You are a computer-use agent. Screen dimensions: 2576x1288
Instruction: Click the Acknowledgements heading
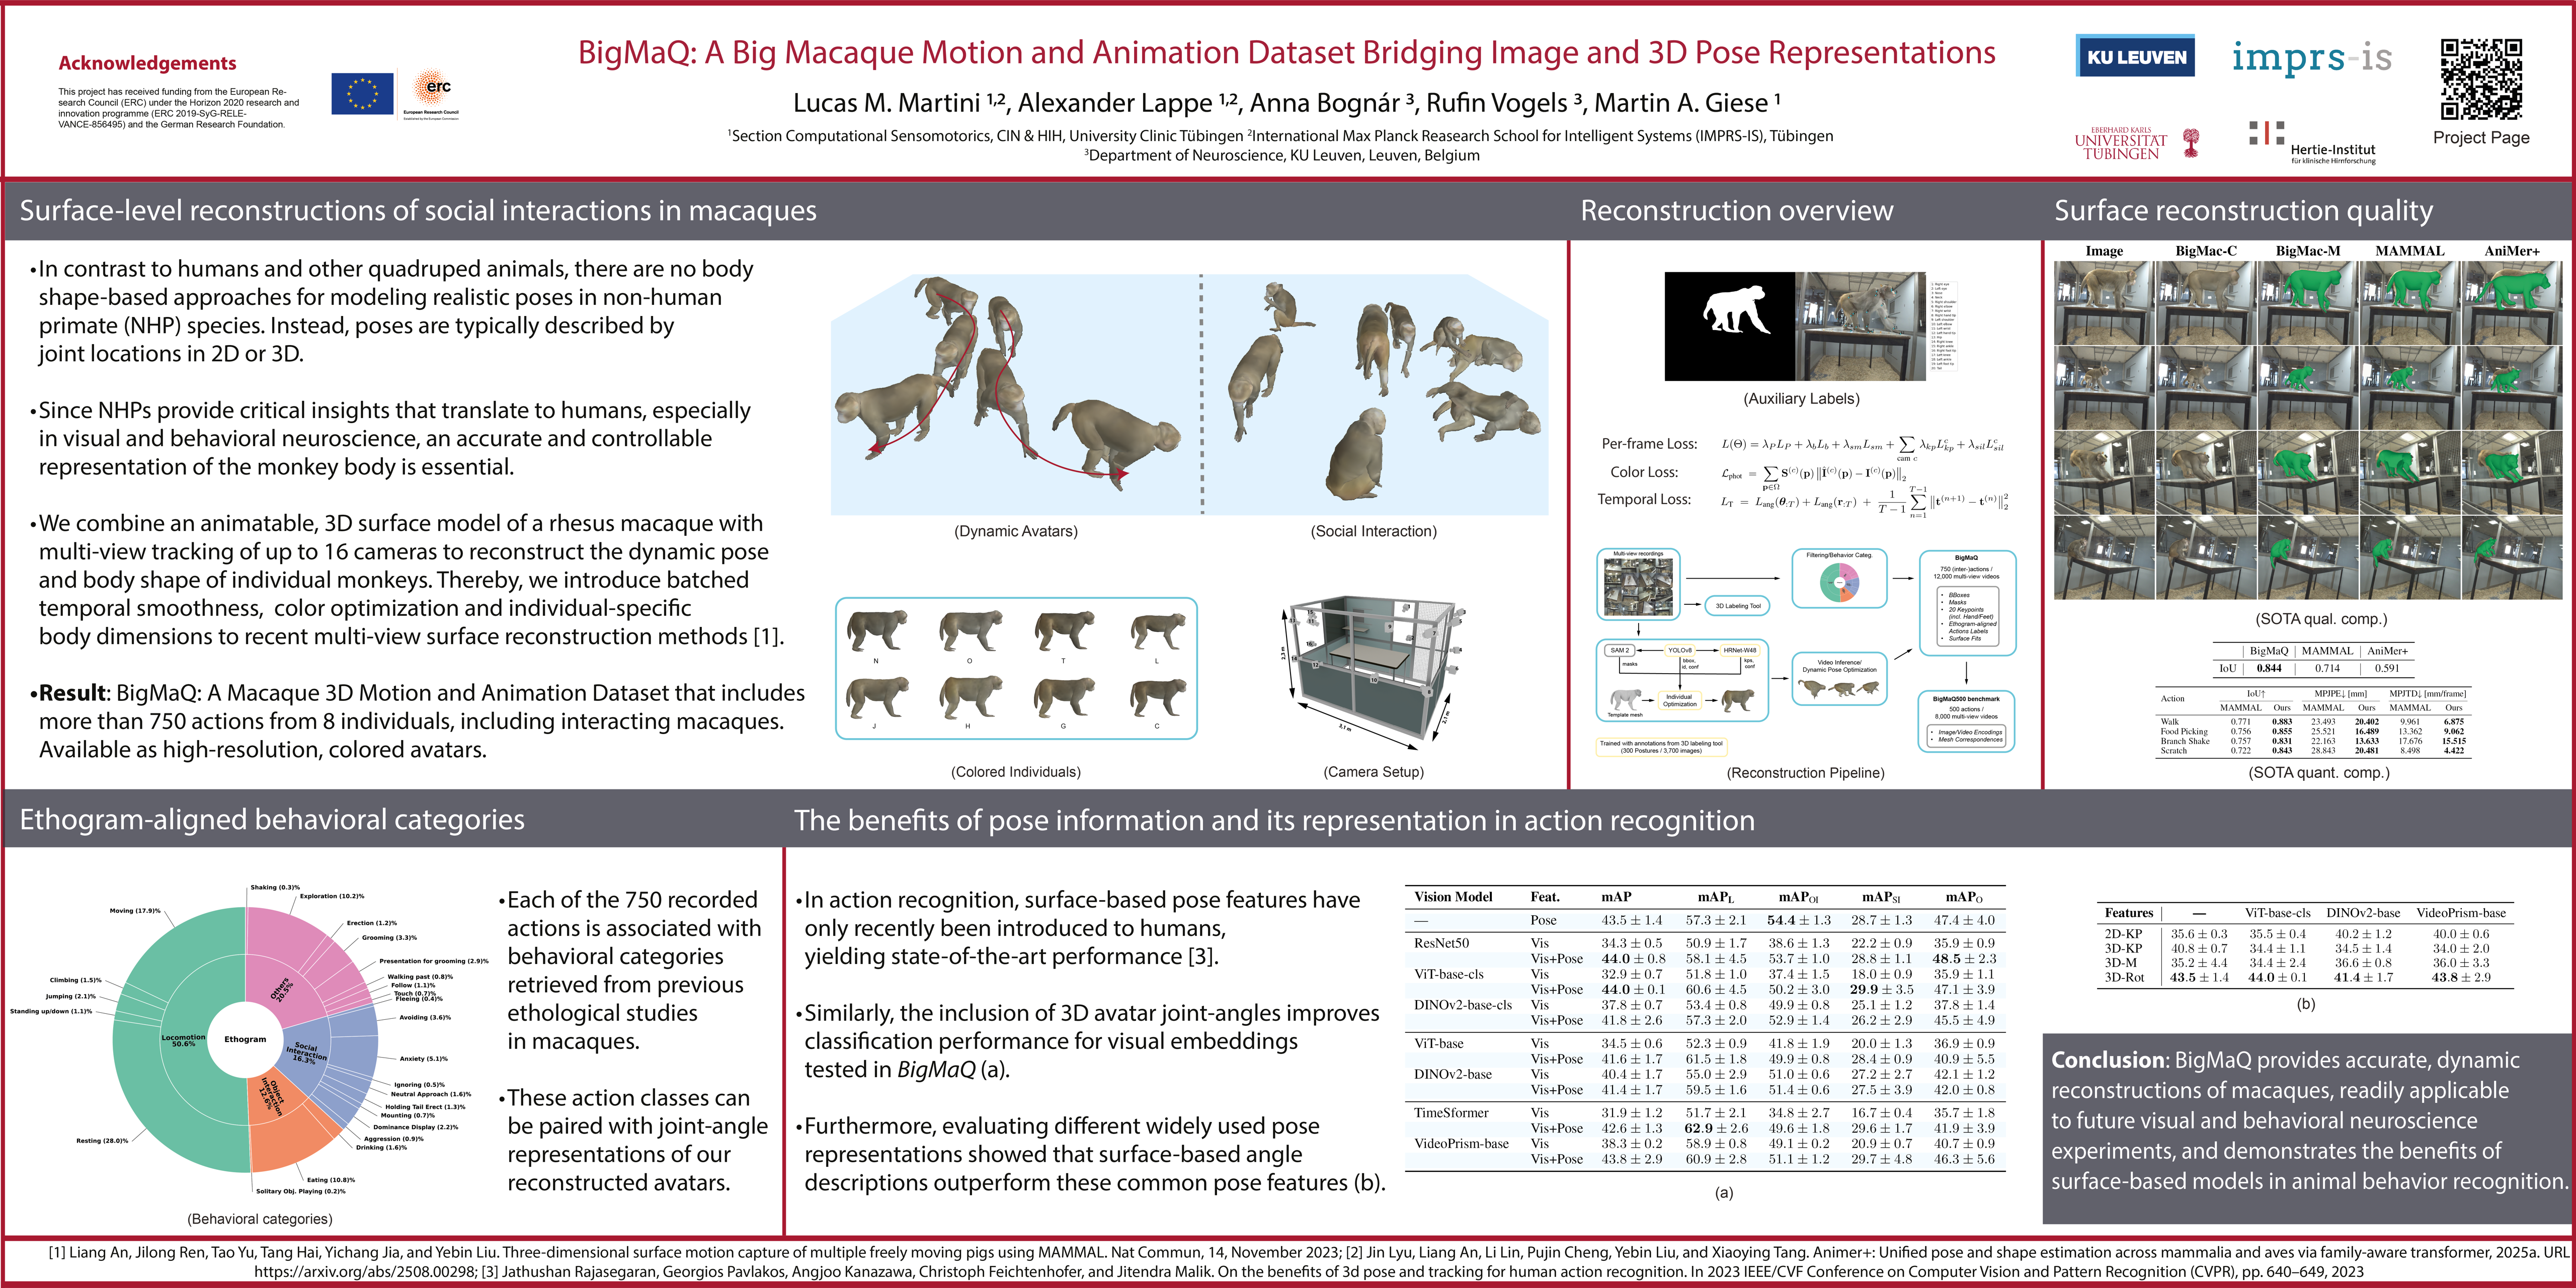click(x=147, y=63)
